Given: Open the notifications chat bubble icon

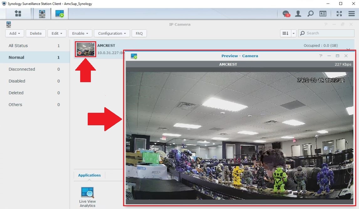Looking at the screenshot, I should (286, 14).
